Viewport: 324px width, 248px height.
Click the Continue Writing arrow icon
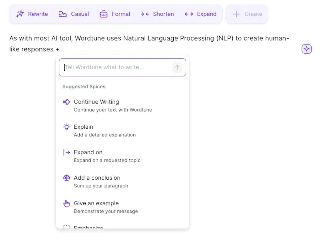point(66,102)
